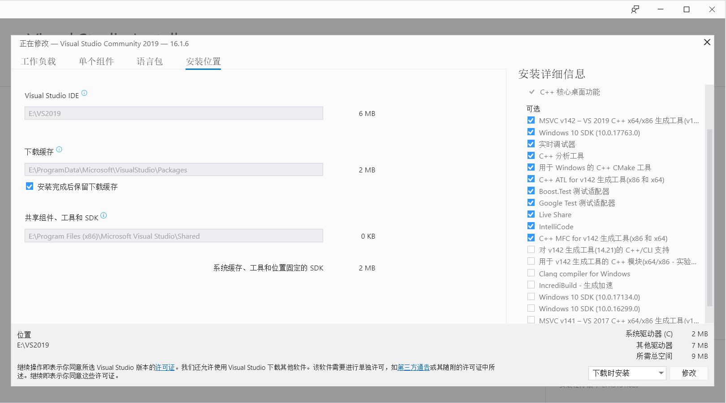Select the 安装位置 tab

coord(203,61)
